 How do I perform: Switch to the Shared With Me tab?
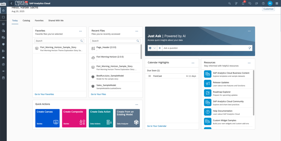[56, 21]
